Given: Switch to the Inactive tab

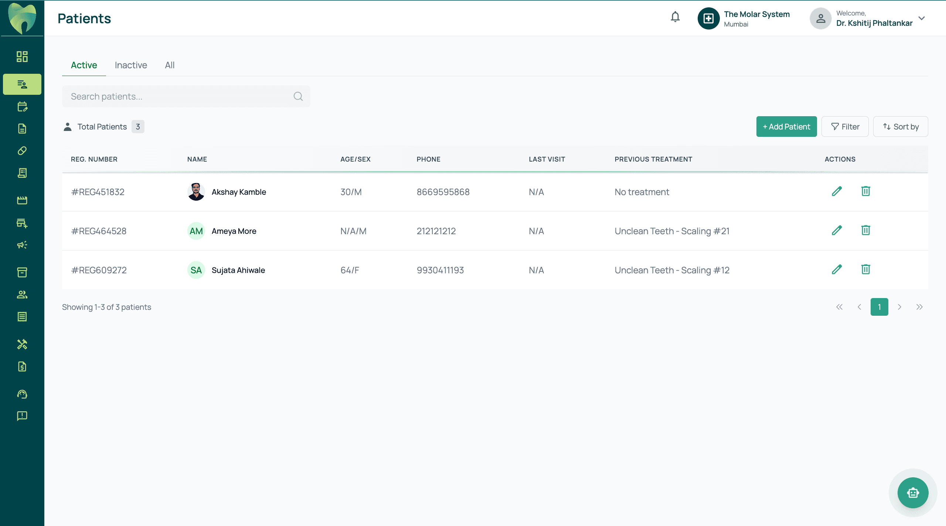Looking at the screenshot, I should tap(131, 65).
